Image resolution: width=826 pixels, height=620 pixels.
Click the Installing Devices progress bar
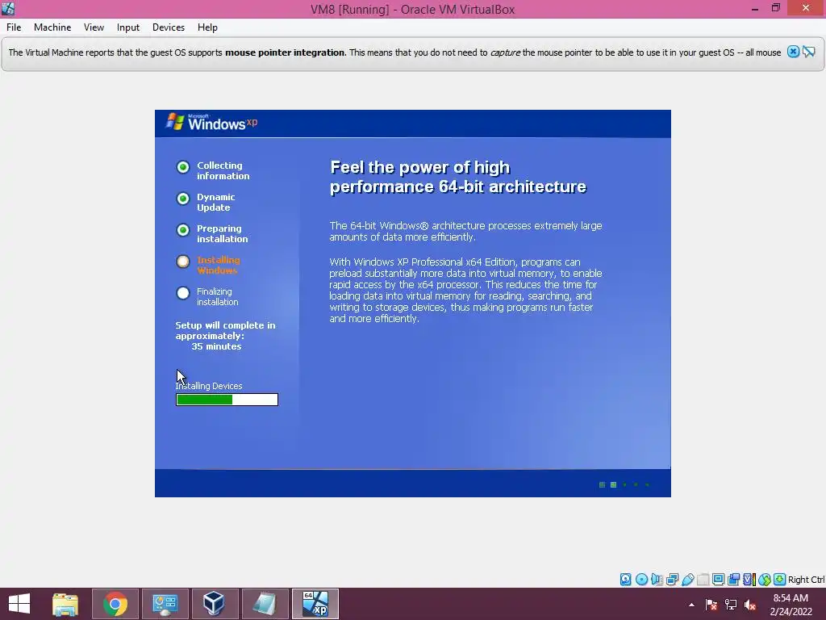[x=227, y=400]
